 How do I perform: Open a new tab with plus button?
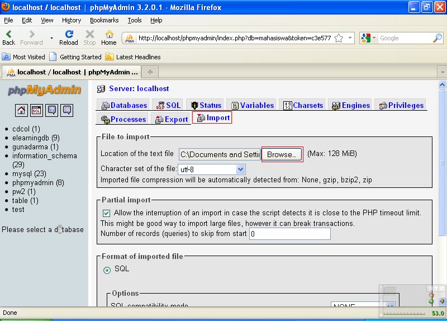[x=150, y=72]
